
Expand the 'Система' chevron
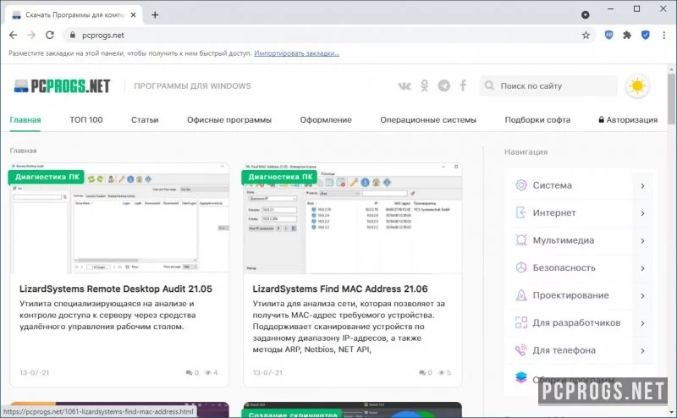coord(643,185)
